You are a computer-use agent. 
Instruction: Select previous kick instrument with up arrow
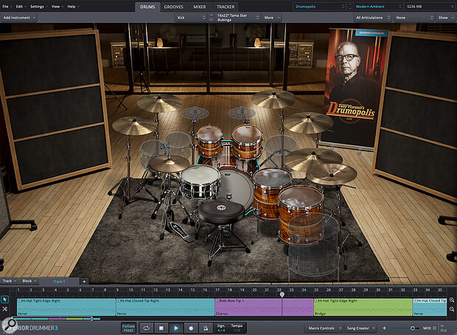[212, 15]
